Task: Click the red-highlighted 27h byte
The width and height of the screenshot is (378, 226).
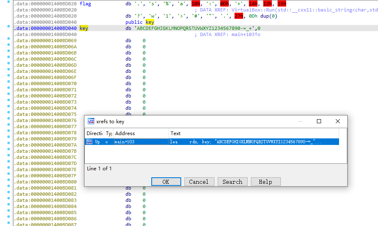Action: pos(239,16)
